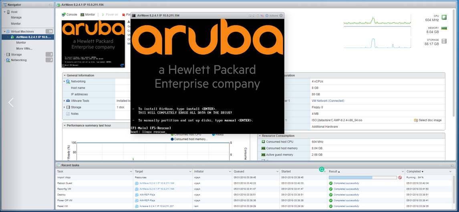The image size is (459, 212).
Task: Click the greyed Power on button
Action: coord(109,15)
